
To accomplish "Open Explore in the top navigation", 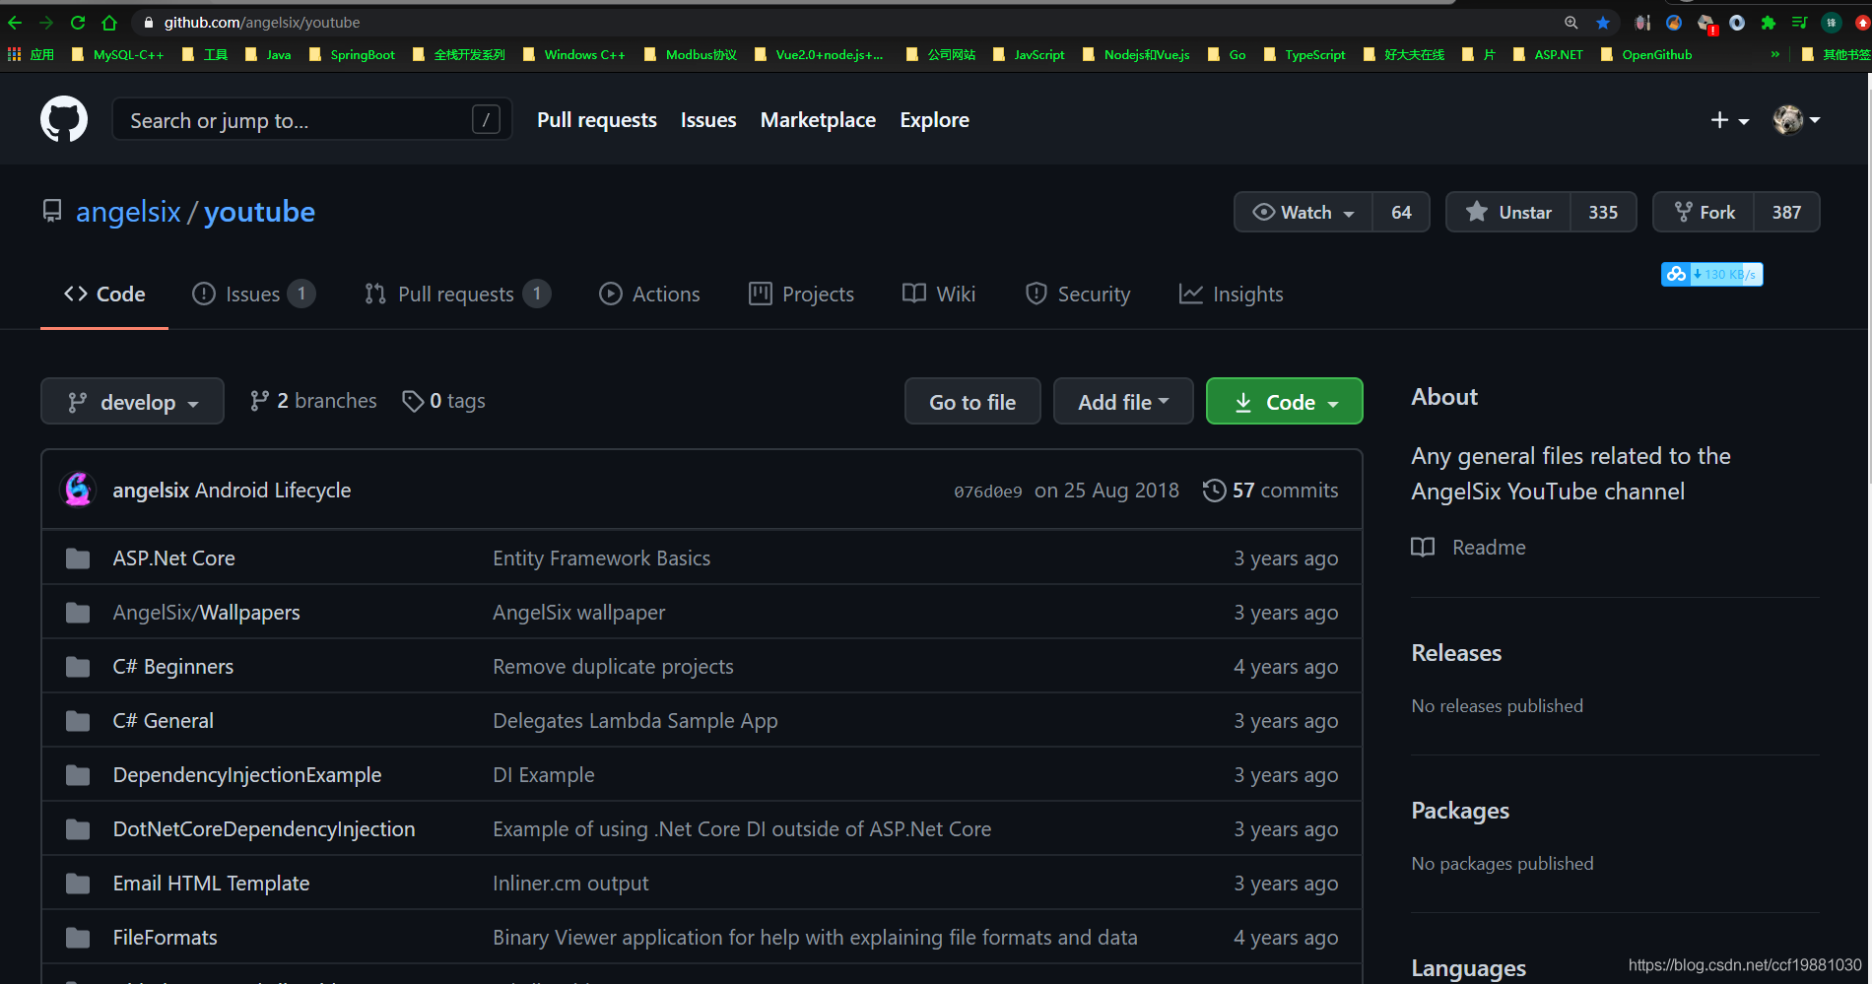I will [934, 120].
